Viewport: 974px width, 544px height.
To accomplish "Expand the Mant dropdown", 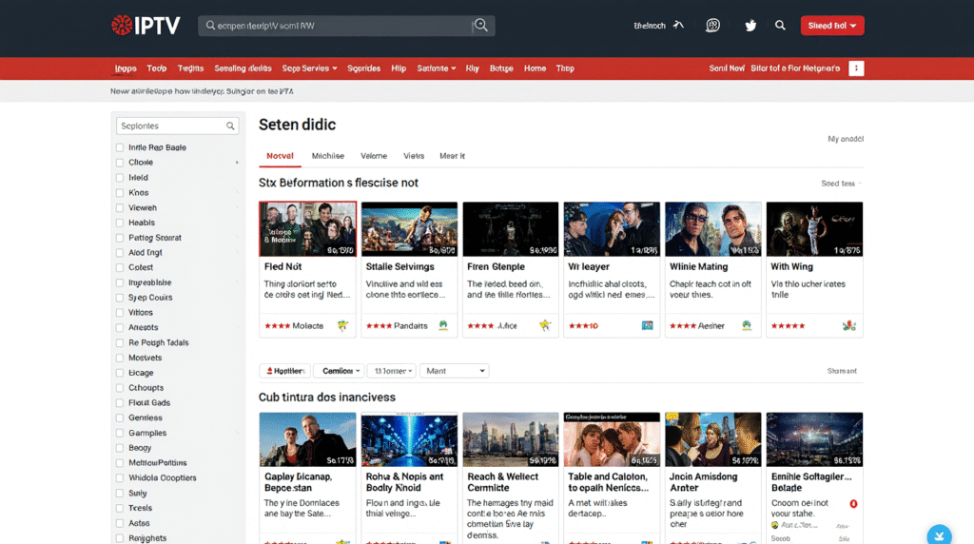I will coord(454,371).
